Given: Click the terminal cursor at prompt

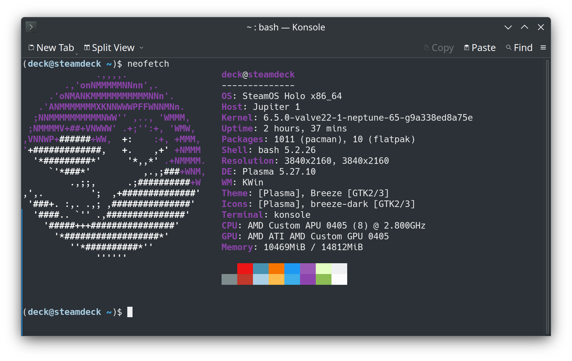Looking at the screenshot, I should [x=130, y=312].
